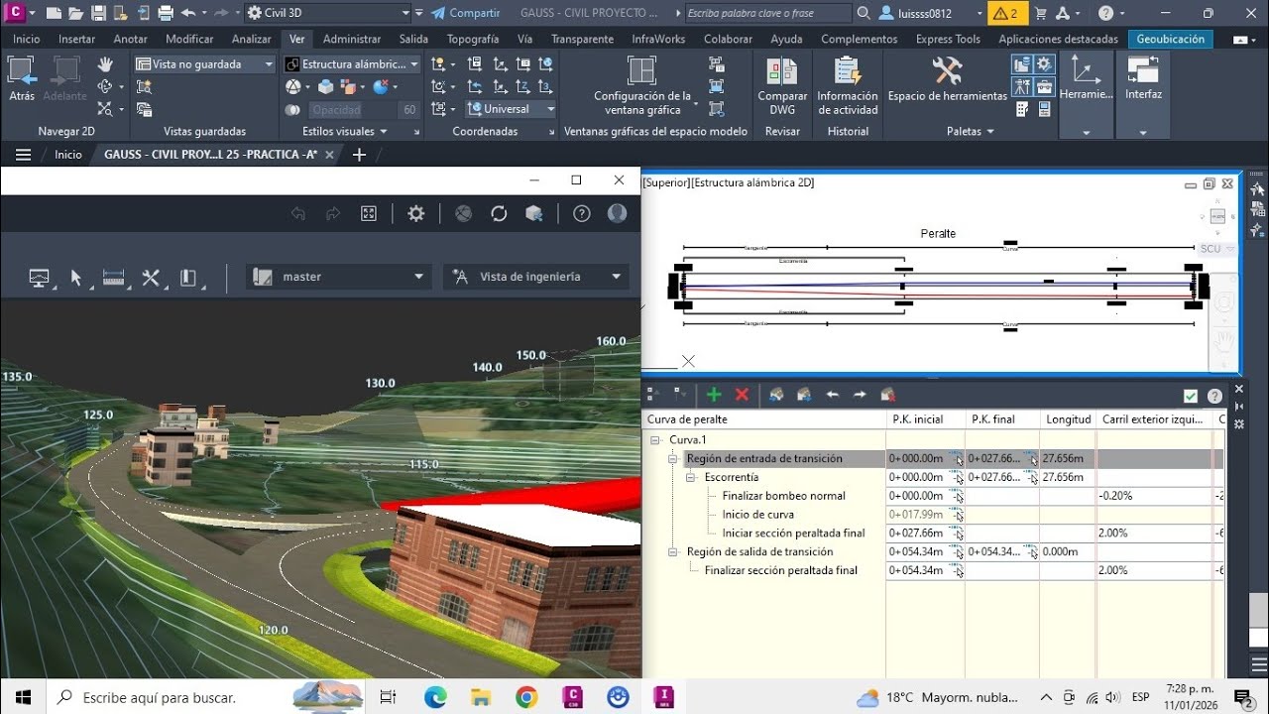Click InfraWorks measure ruler tool
Viewport: 1269px width, 714px height.
[x=114, y=278]
